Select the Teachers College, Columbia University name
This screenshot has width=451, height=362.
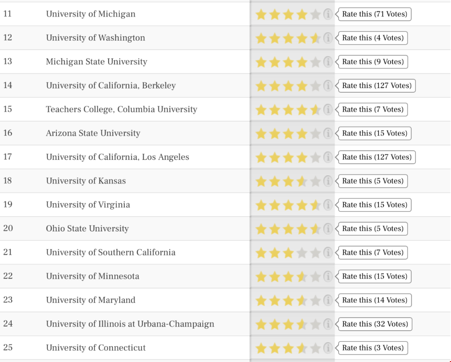[x=122, y=109]
